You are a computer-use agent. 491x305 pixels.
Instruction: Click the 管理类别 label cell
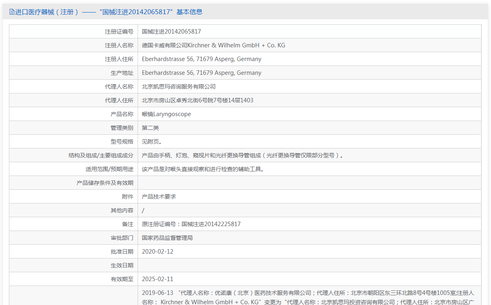(74, 128)
